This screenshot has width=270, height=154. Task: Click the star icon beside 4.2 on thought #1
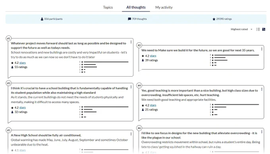(x=12, y=63)
